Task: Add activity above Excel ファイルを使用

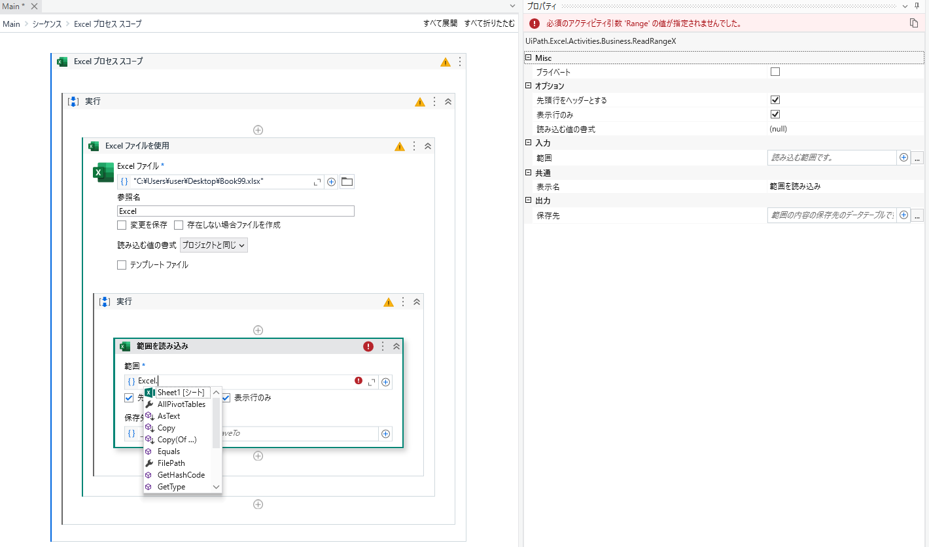Action: pos(258,130)
